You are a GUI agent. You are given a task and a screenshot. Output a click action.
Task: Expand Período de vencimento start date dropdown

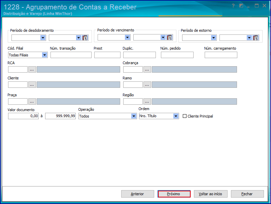(x=128, y=37)
